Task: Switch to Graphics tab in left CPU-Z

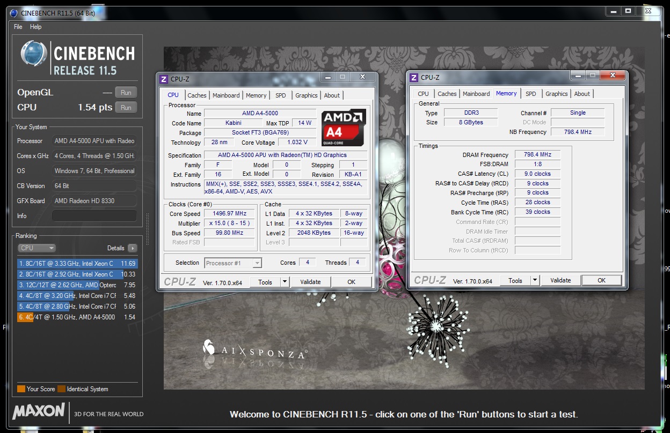Action: click(x=307, y=95)
